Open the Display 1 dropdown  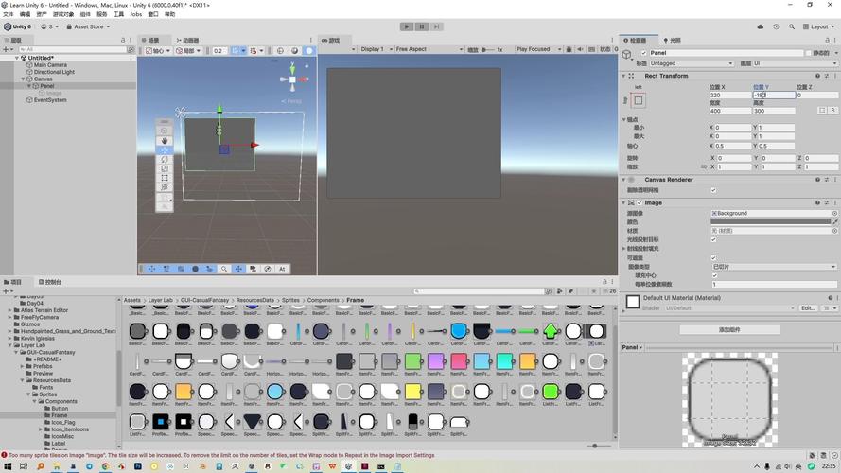coord(376,49)
